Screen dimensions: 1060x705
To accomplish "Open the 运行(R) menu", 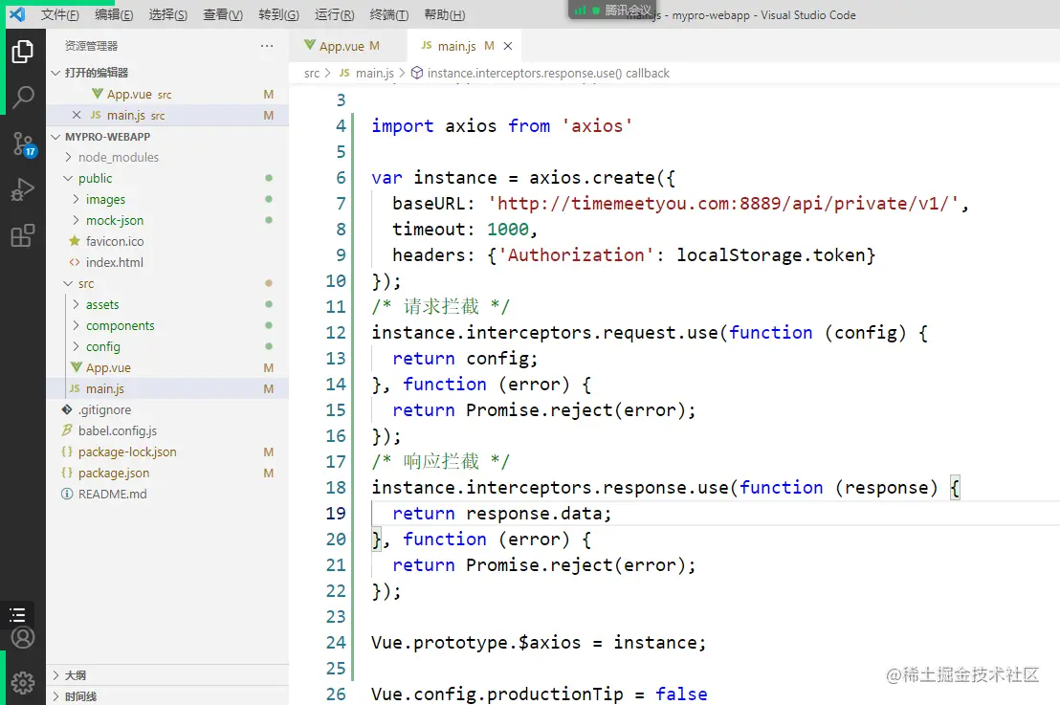I will click(x=334, y=15).
